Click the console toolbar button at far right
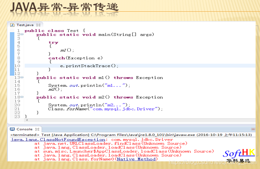260x169 pixels. coord(253,129)
